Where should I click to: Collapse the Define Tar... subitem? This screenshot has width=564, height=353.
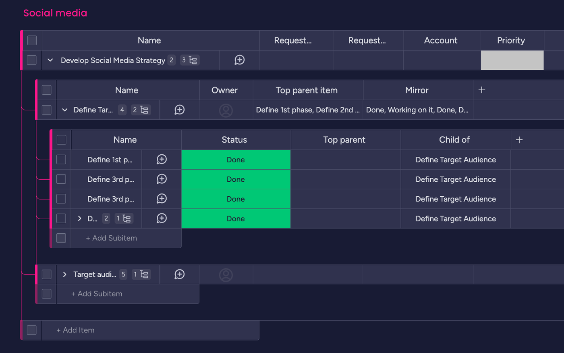[x=64, y=110]
